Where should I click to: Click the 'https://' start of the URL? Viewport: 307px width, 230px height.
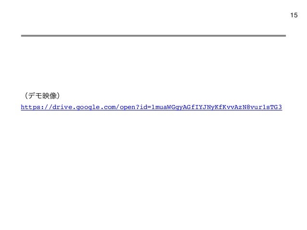pos(37,107)
